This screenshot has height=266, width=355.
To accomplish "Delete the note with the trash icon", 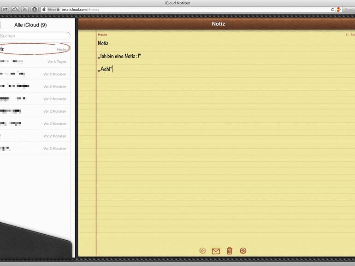I will tap(229, 251).
